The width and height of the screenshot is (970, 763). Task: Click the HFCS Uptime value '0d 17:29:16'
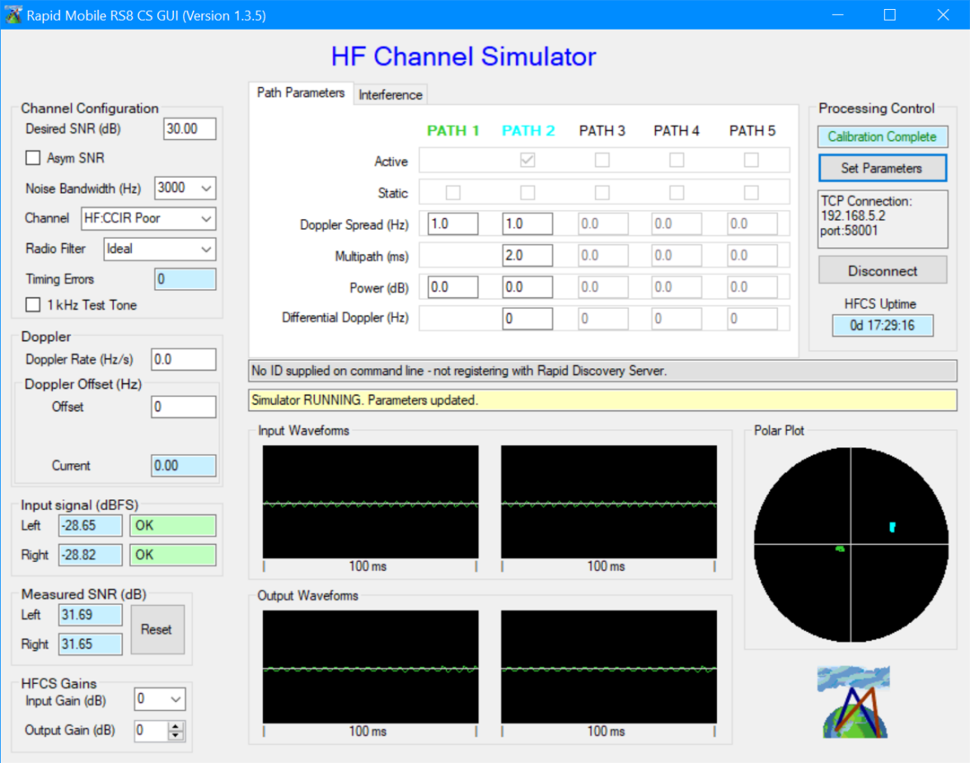tap(882, 325)
